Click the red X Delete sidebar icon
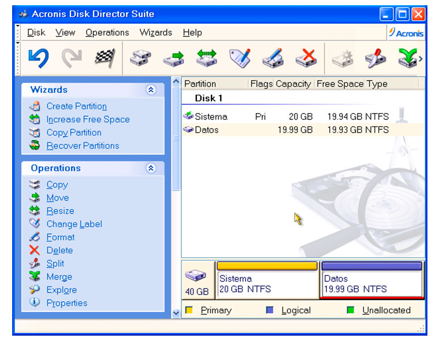This screenshot has height=342, width=439. tap(35, 250)
